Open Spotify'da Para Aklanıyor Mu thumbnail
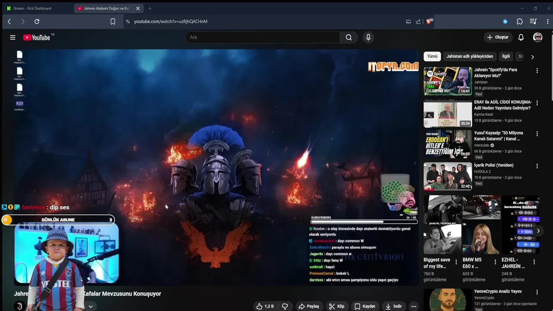This screenshot has width=553, height=311. tap(448, 81)
